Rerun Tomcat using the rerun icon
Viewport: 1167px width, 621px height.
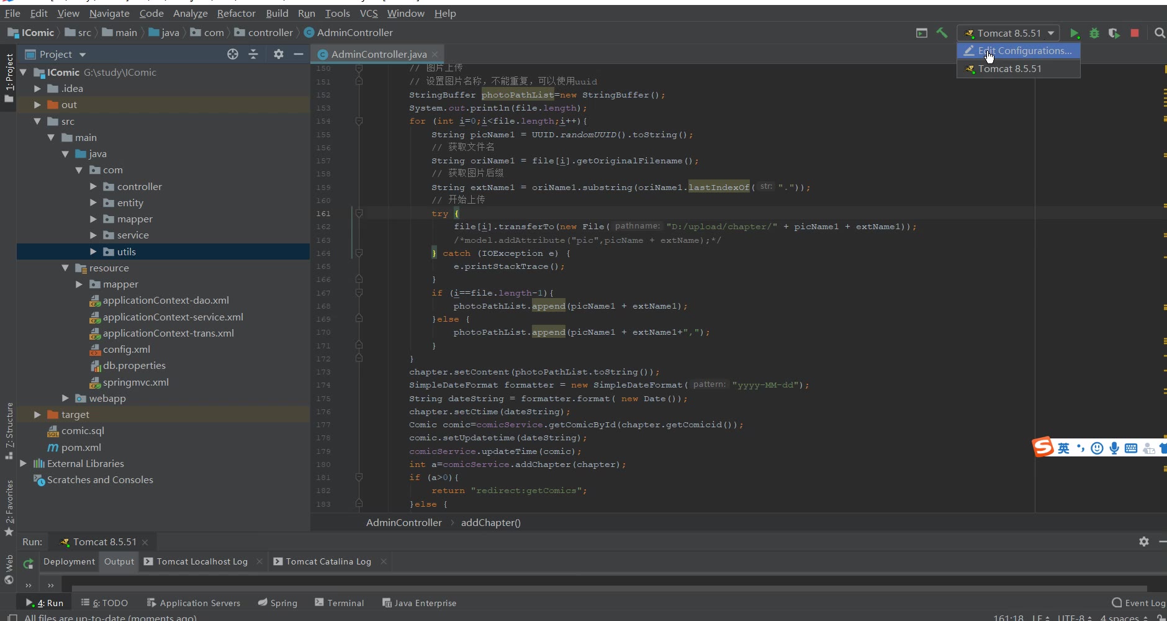point(28,563)
